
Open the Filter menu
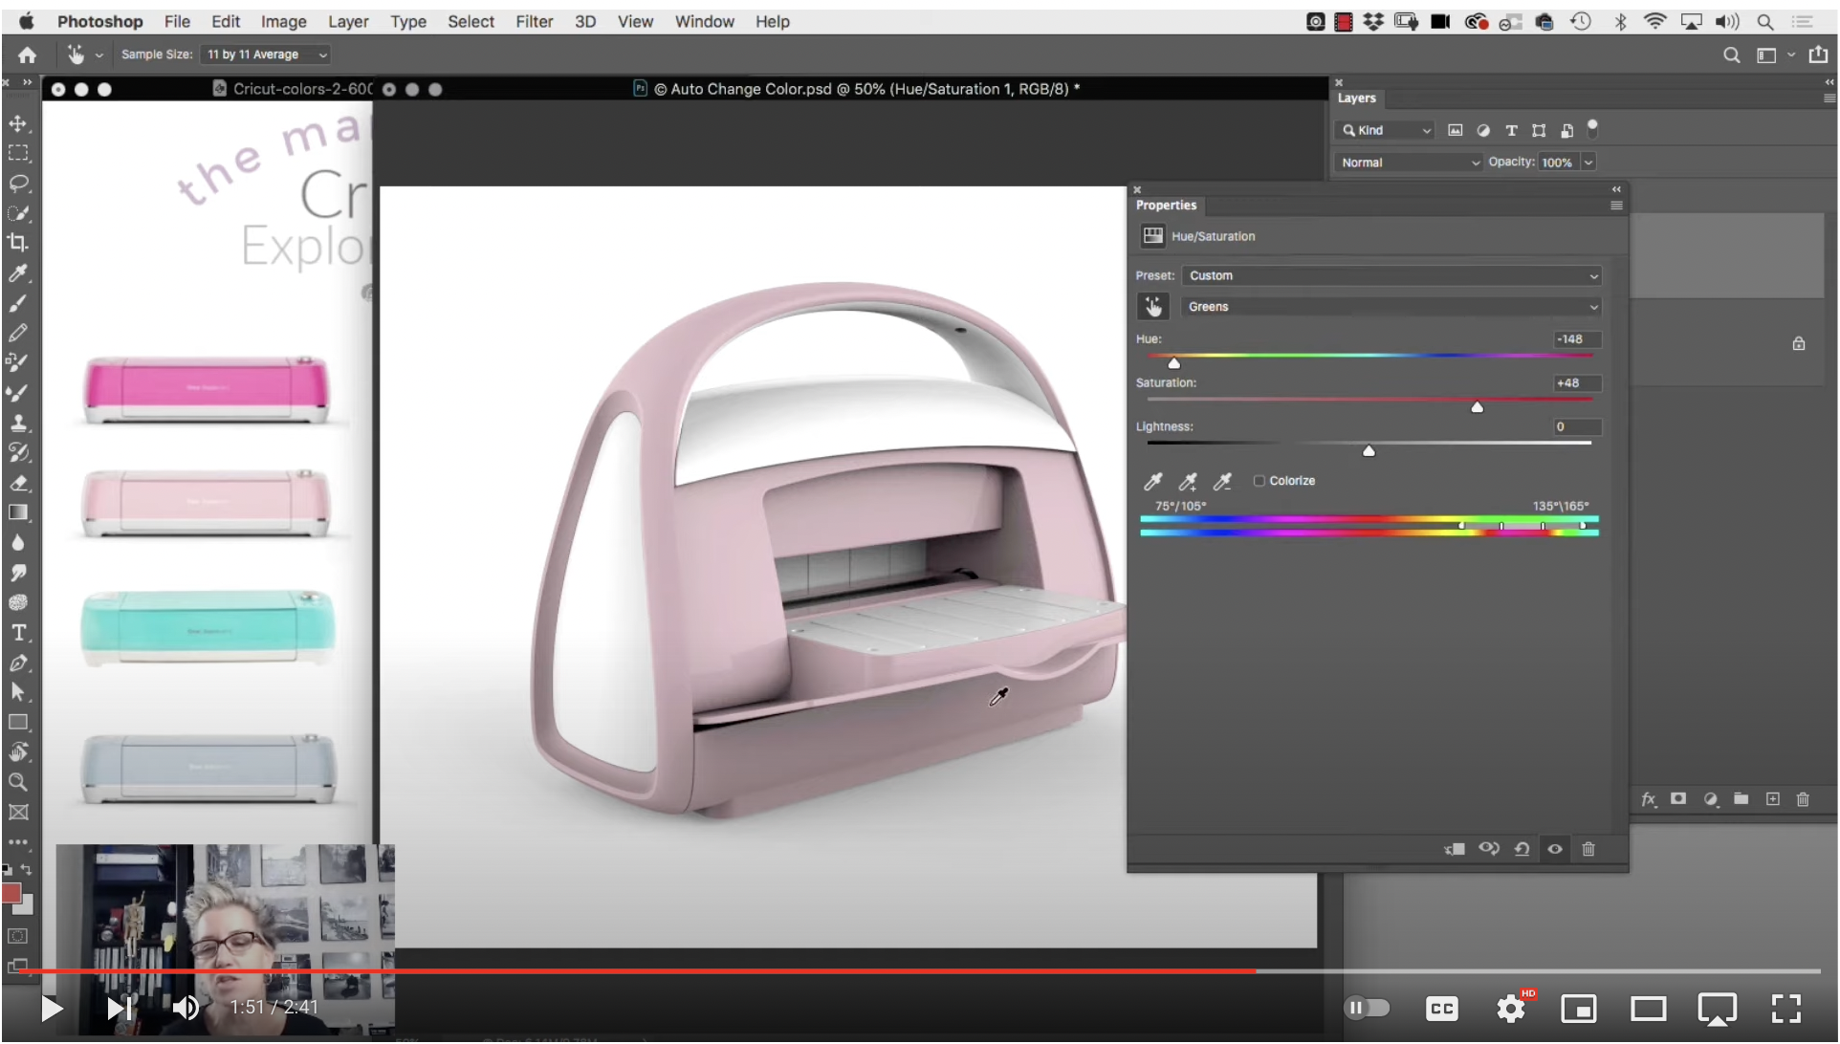coord(534,21)
